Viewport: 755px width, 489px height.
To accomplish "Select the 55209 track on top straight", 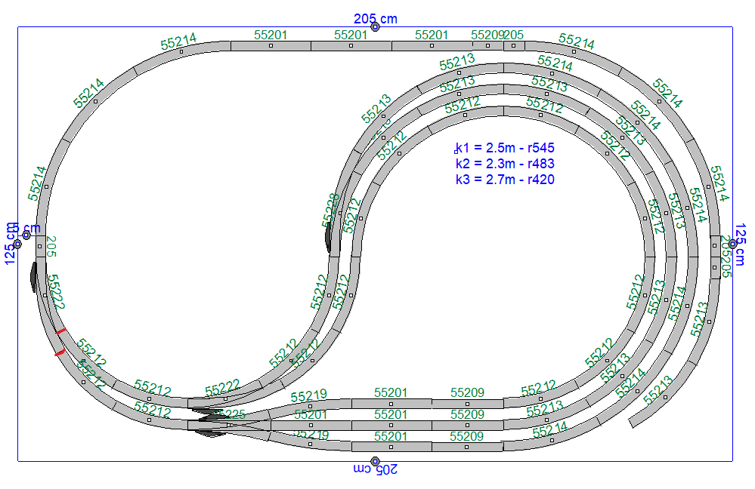I will click(x=487, y=46).
